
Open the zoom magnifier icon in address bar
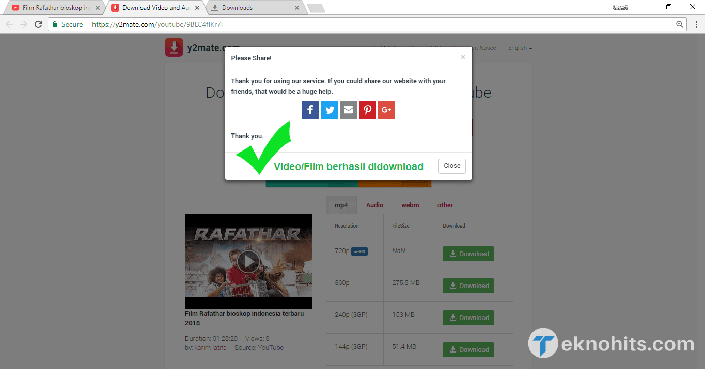coord(680,24)
